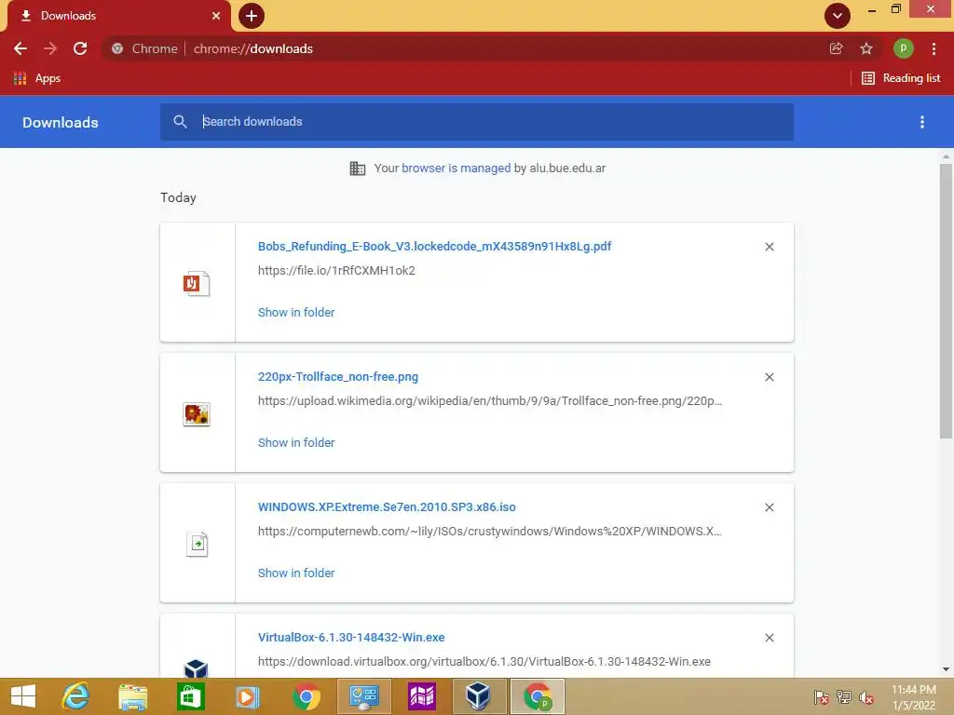954x715 pixels.
Task: Open the computernewb.com source URL
Action: click(490, 532)
